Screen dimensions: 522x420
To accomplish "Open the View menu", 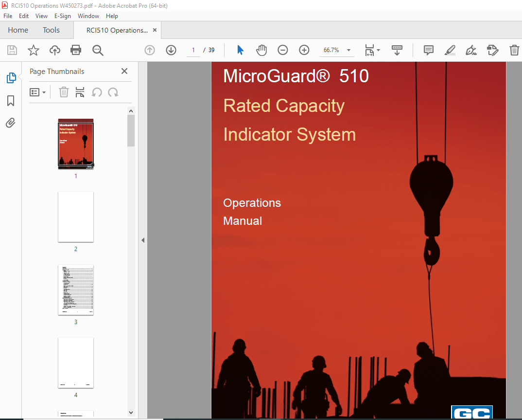I will (42, 16).
